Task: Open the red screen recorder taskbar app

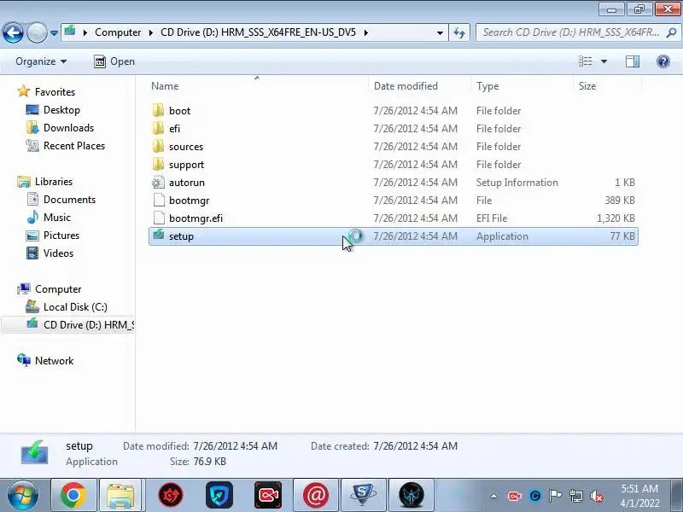Action: point(268,495)
